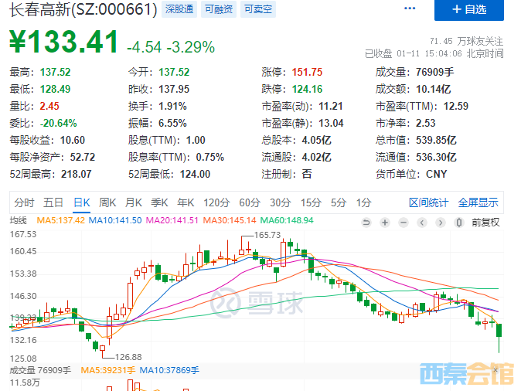Select the 月K monthly chart tab

click(x=134, y=202)
